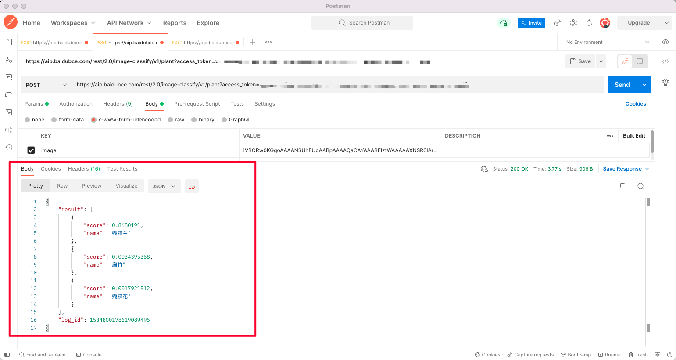Click the Bulk Edit button
Screen dimensions: 676x360
tap(634, 136)
